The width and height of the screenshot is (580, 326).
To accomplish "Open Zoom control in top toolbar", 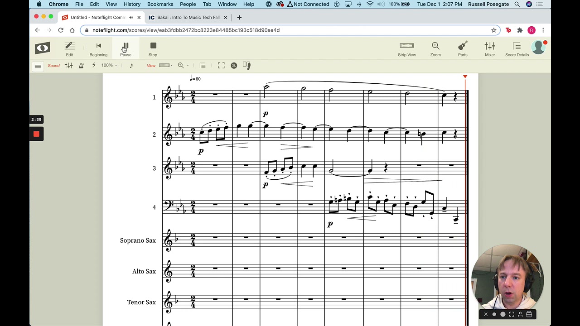I will pyautogui.click(x=435, y=49).
